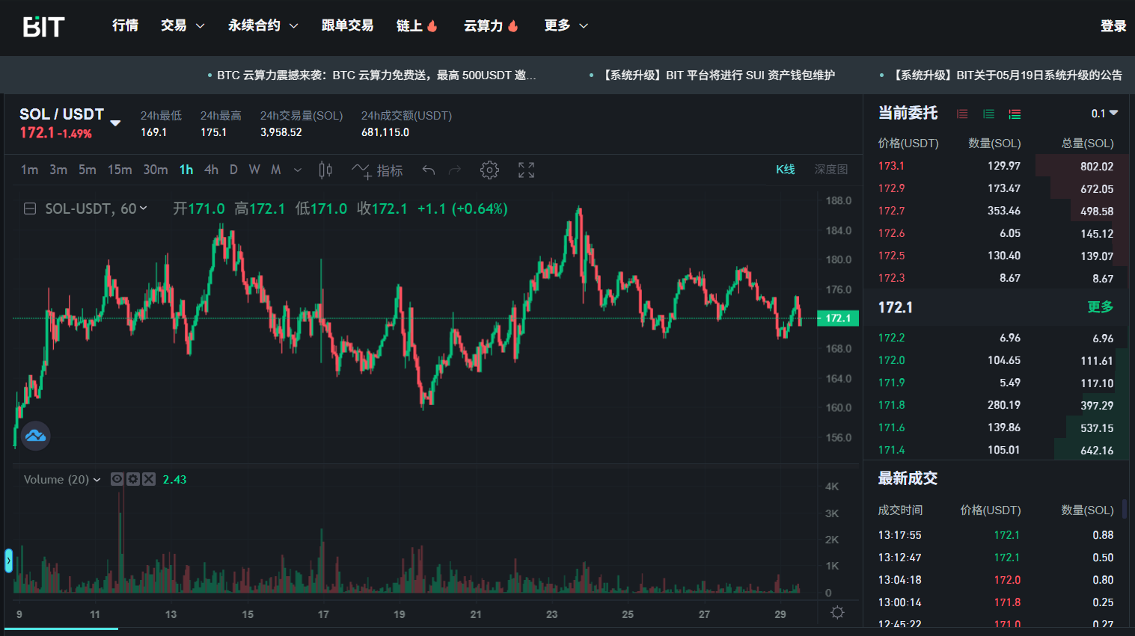Open the 0.1 price precision dropdown
The height and width of the screenshot is (636, 1135).
[1104, 114]
